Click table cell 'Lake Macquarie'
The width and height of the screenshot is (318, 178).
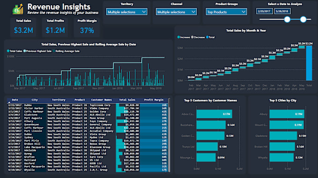34,147
